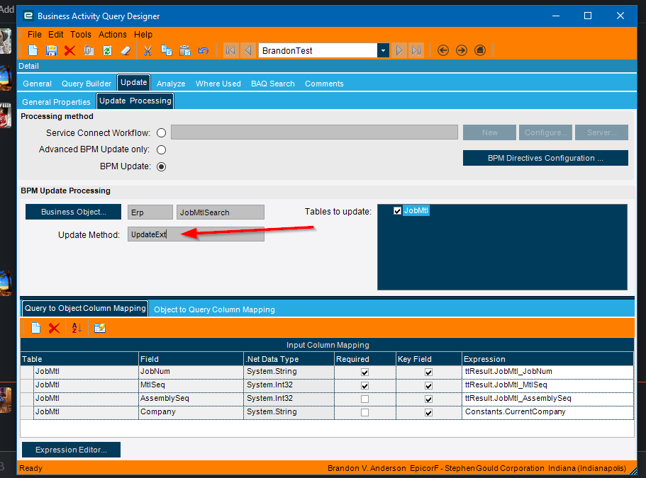Add a new mapping row icon
Screen dimensions: 646x478
pyautogui.click(x=36, y=328)
